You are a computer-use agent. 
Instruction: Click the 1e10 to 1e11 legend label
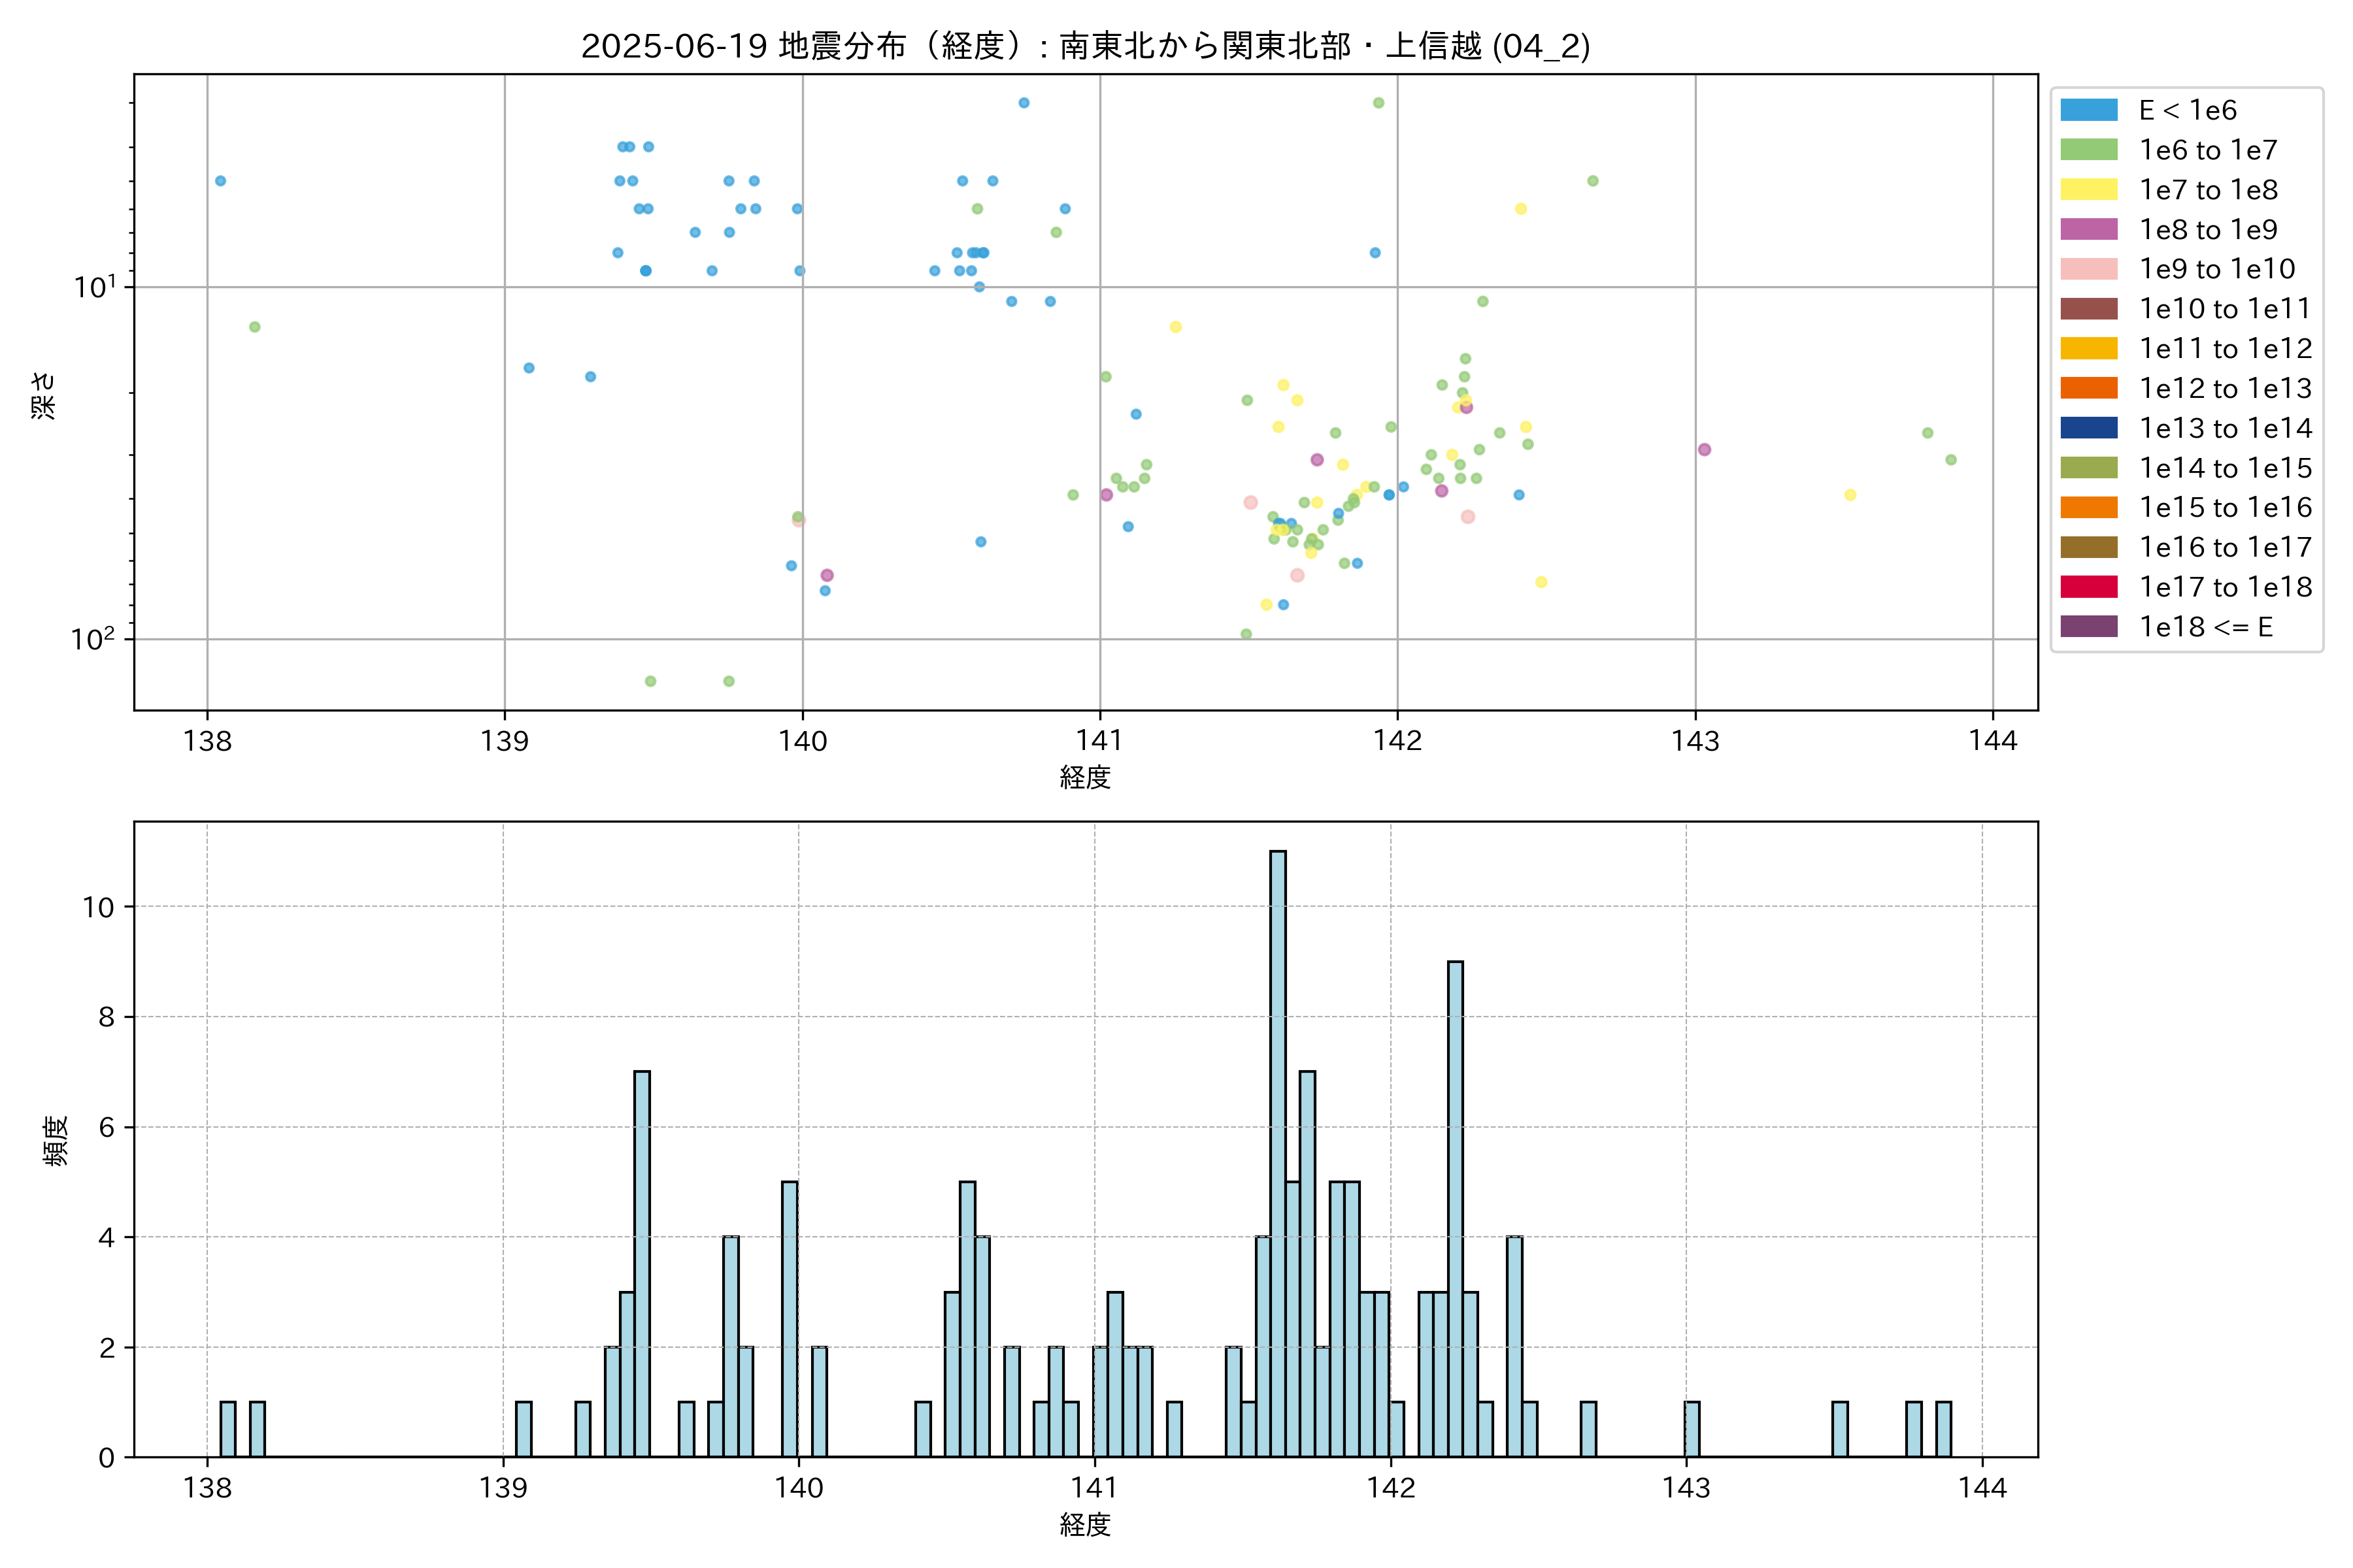2224,309
